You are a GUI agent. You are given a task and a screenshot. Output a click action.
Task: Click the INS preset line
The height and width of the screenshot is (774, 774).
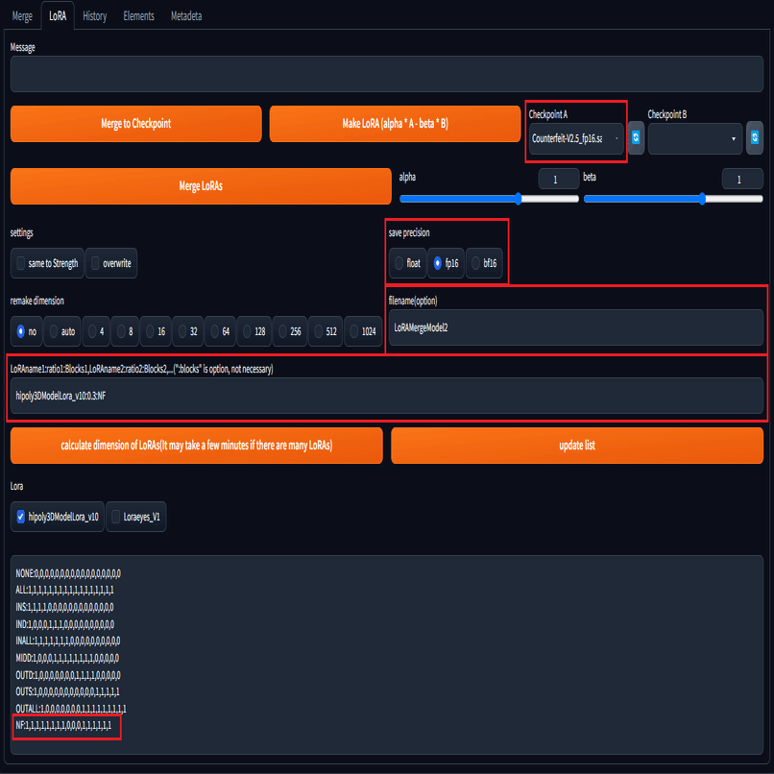point(64,607)
